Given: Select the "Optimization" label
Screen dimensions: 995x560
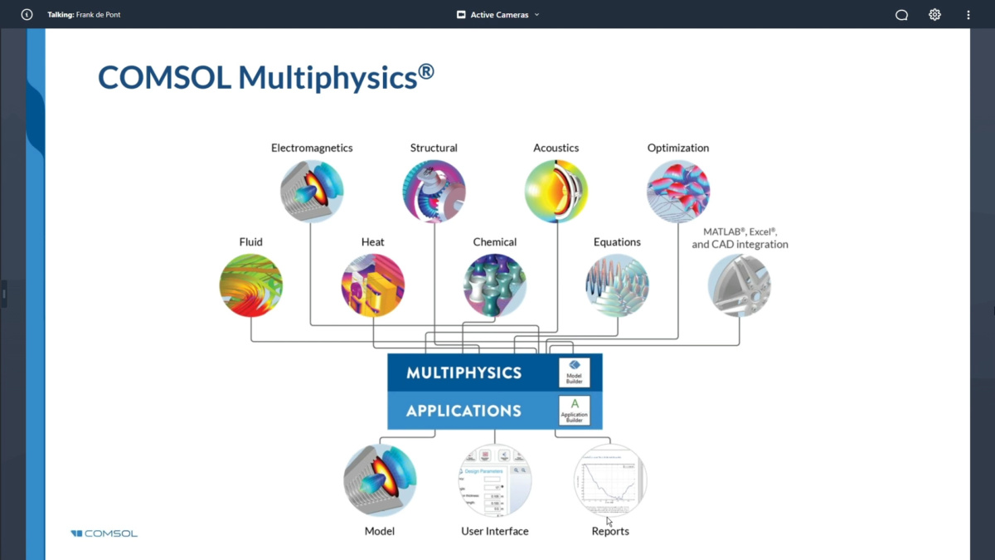Looking at the screenshot, I should click(678, 148).
